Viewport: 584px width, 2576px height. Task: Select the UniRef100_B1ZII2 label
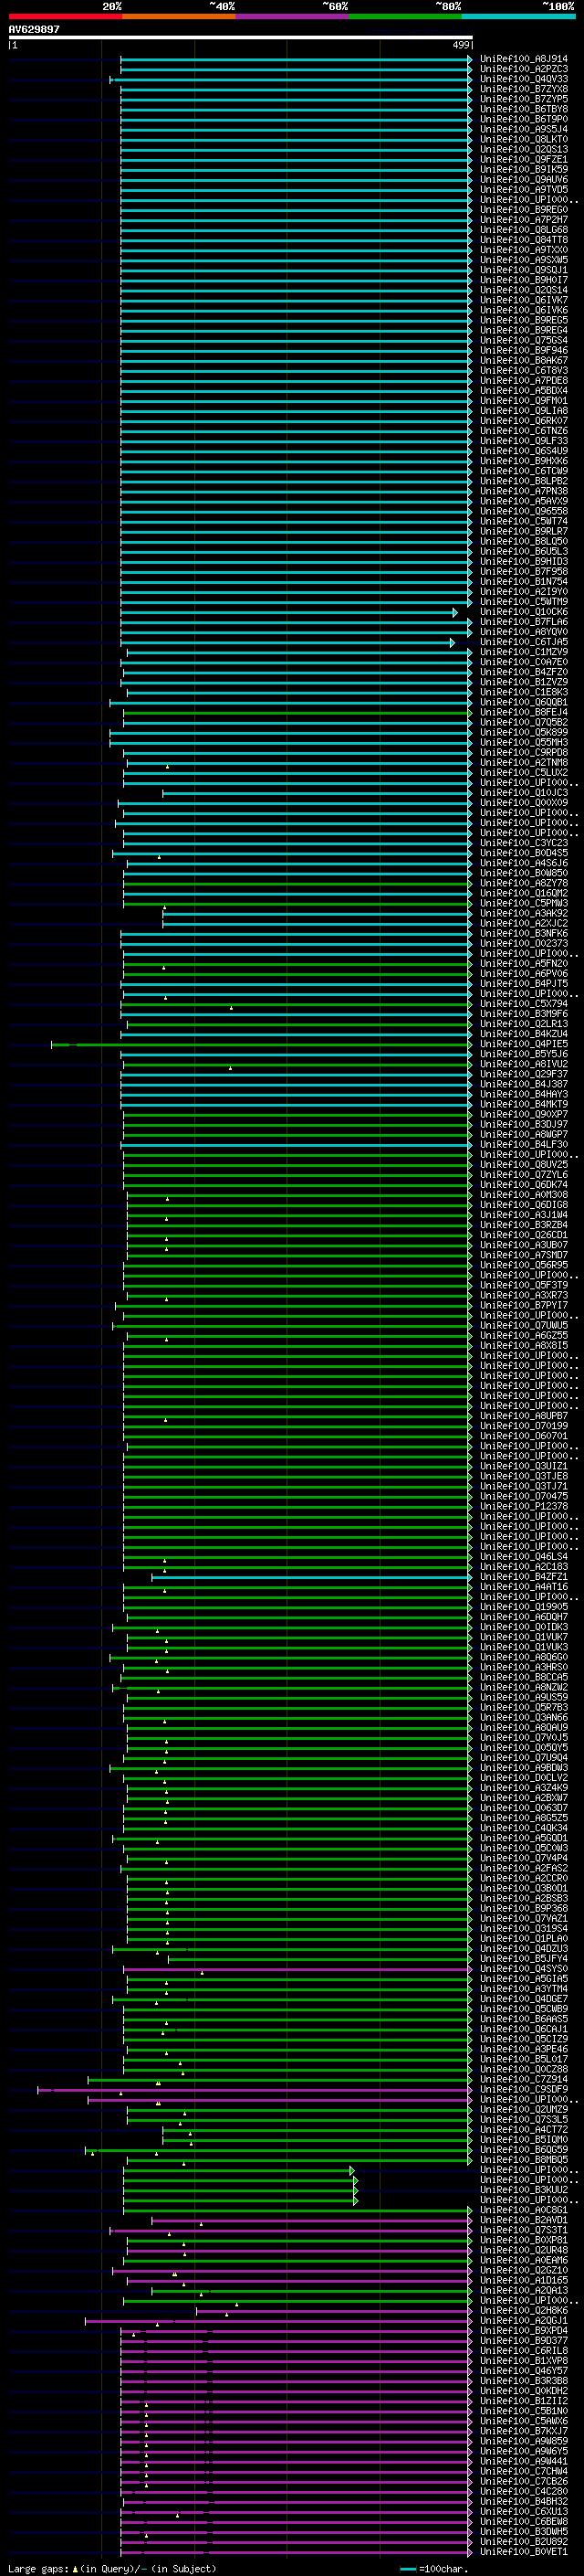point(523,2401)
